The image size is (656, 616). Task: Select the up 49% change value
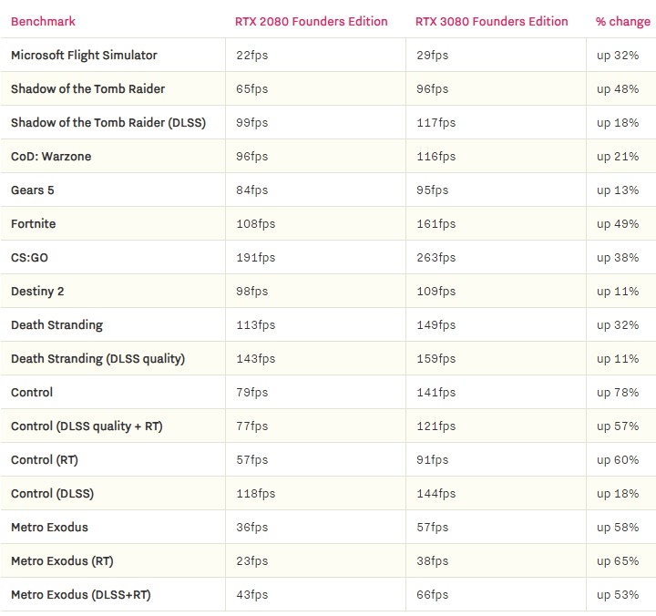point(618,224)
